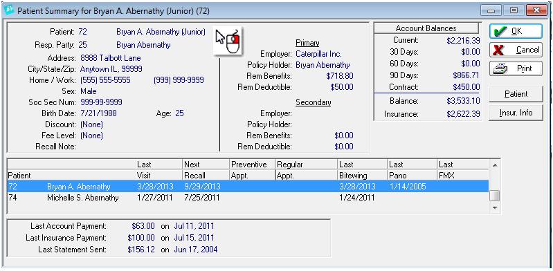The image size is (553, 271).
Task: Click the 1/24/2011 bitewing date
Action: pyautogui.click(x=357, y=198)
